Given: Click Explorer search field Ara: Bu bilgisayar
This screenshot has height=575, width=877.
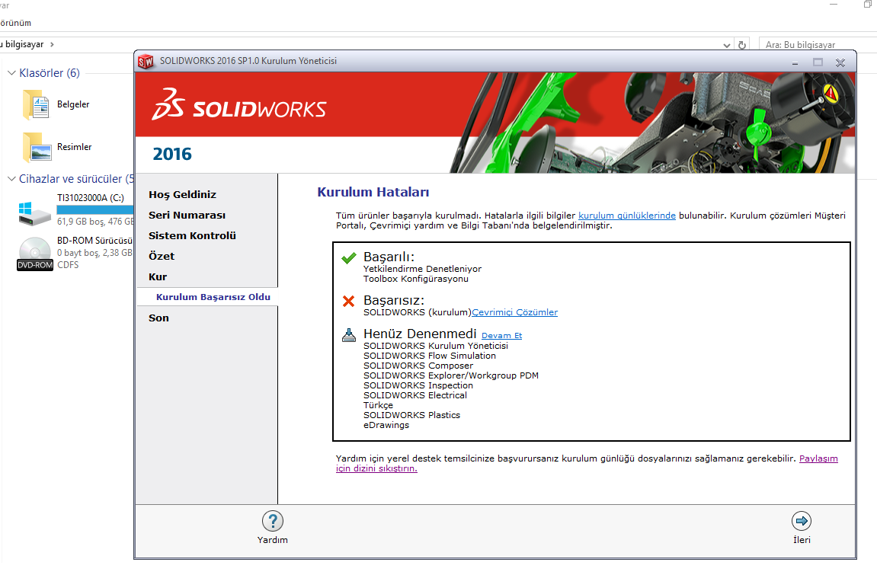Looking at the screenshot, I should [x=817, y=45].
